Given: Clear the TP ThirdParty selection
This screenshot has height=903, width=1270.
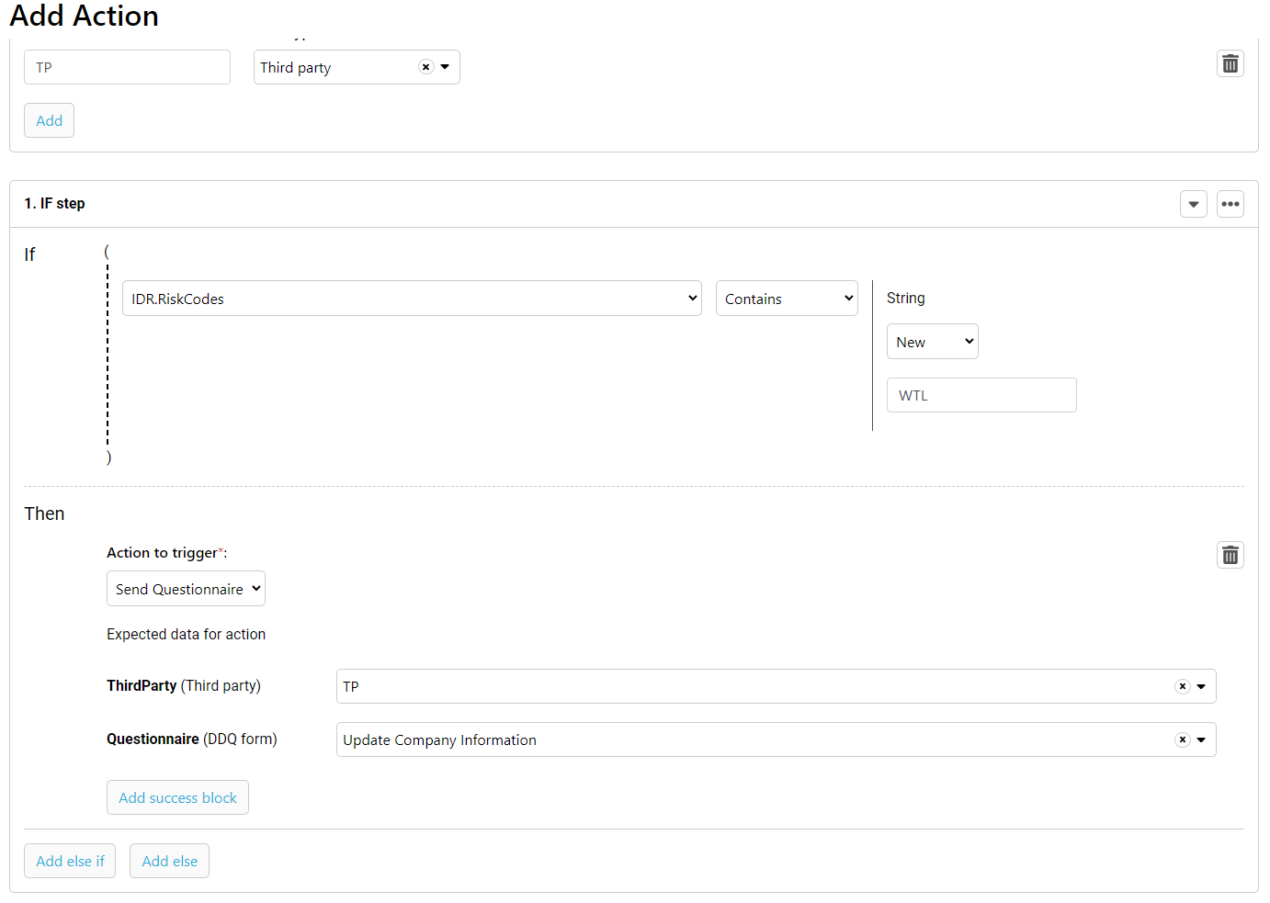Looking at the screenshot, I should click(1182, 685).
